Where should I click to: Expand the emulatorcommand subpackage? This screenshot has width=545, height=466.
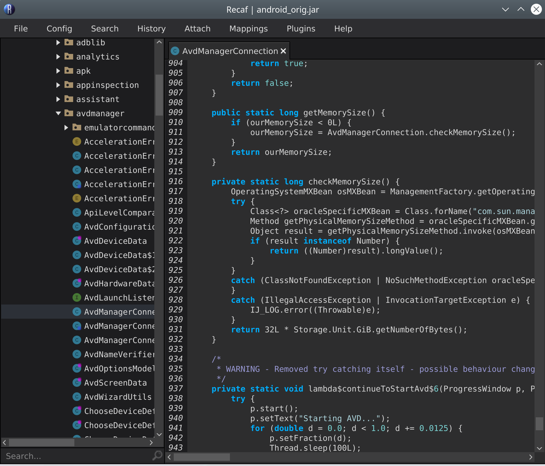tap(66, 128)
